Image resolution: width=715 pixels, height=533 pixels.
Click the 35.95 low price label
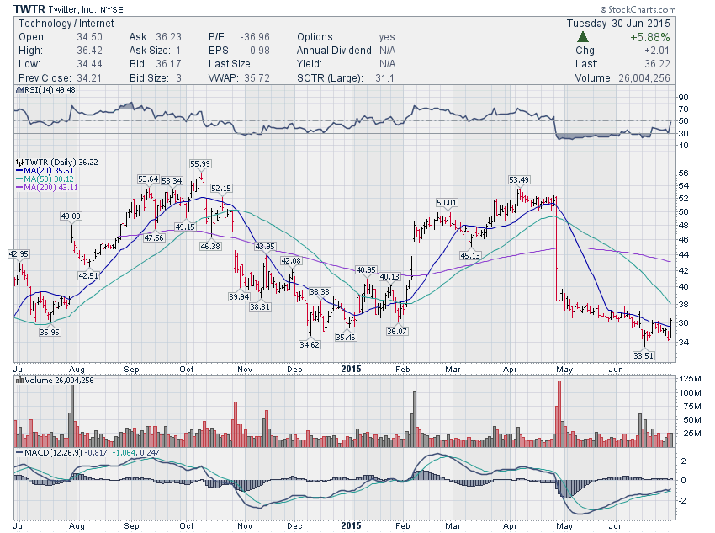pos(50,333)
